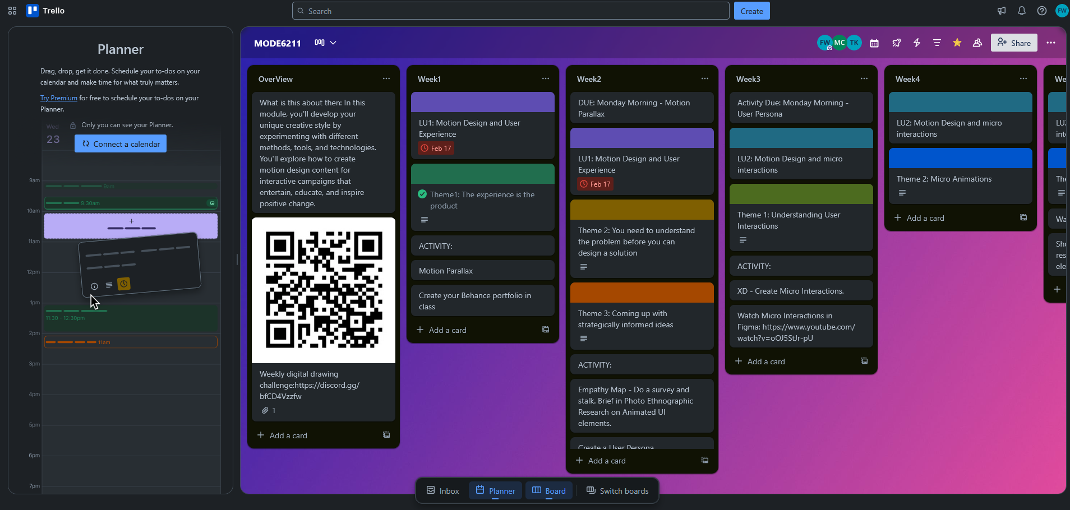Viewport: 1070px width, 510px height.
Task: Add a card to Week3 list
Action: tap(792, 361)
